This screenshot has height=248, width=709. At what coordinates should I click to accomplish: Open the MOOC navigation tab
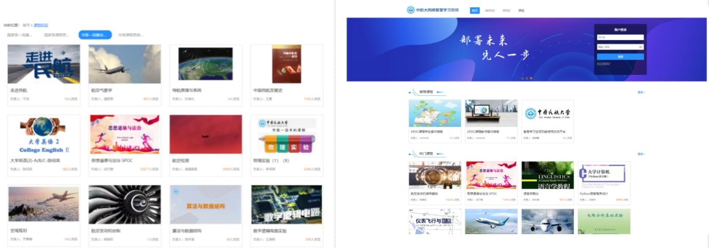click(x=490, y=10)
